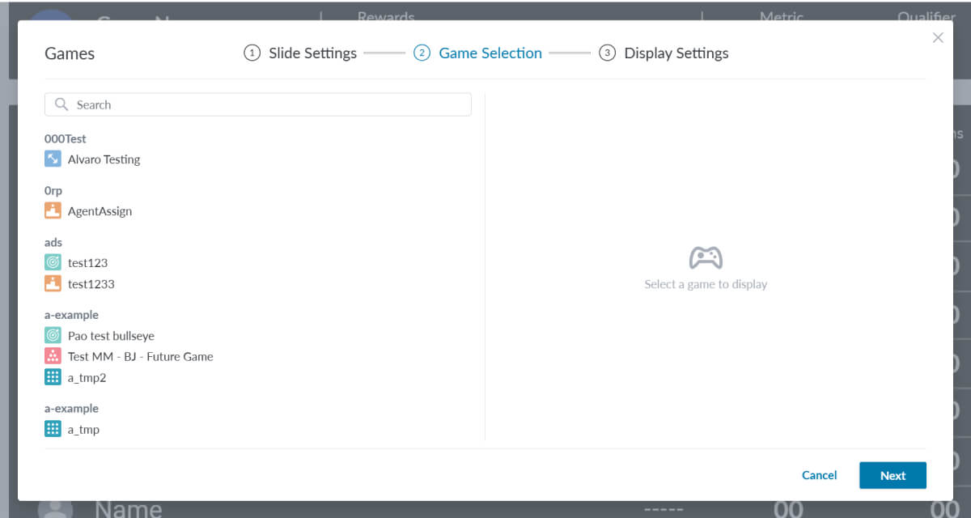Screen dimensions: 971x518
Task: Click the Alvaro Testing game icon
Action: [53, 159]
